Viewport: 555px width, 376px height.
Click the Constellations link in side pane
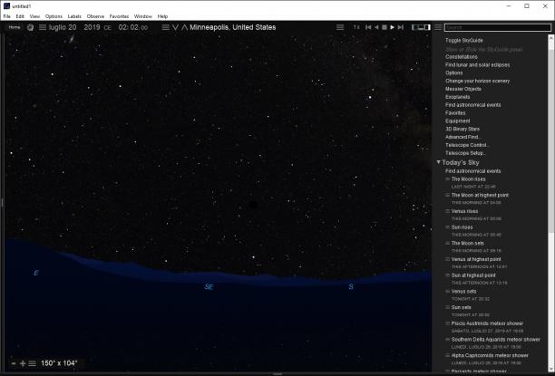coord(462,56)
